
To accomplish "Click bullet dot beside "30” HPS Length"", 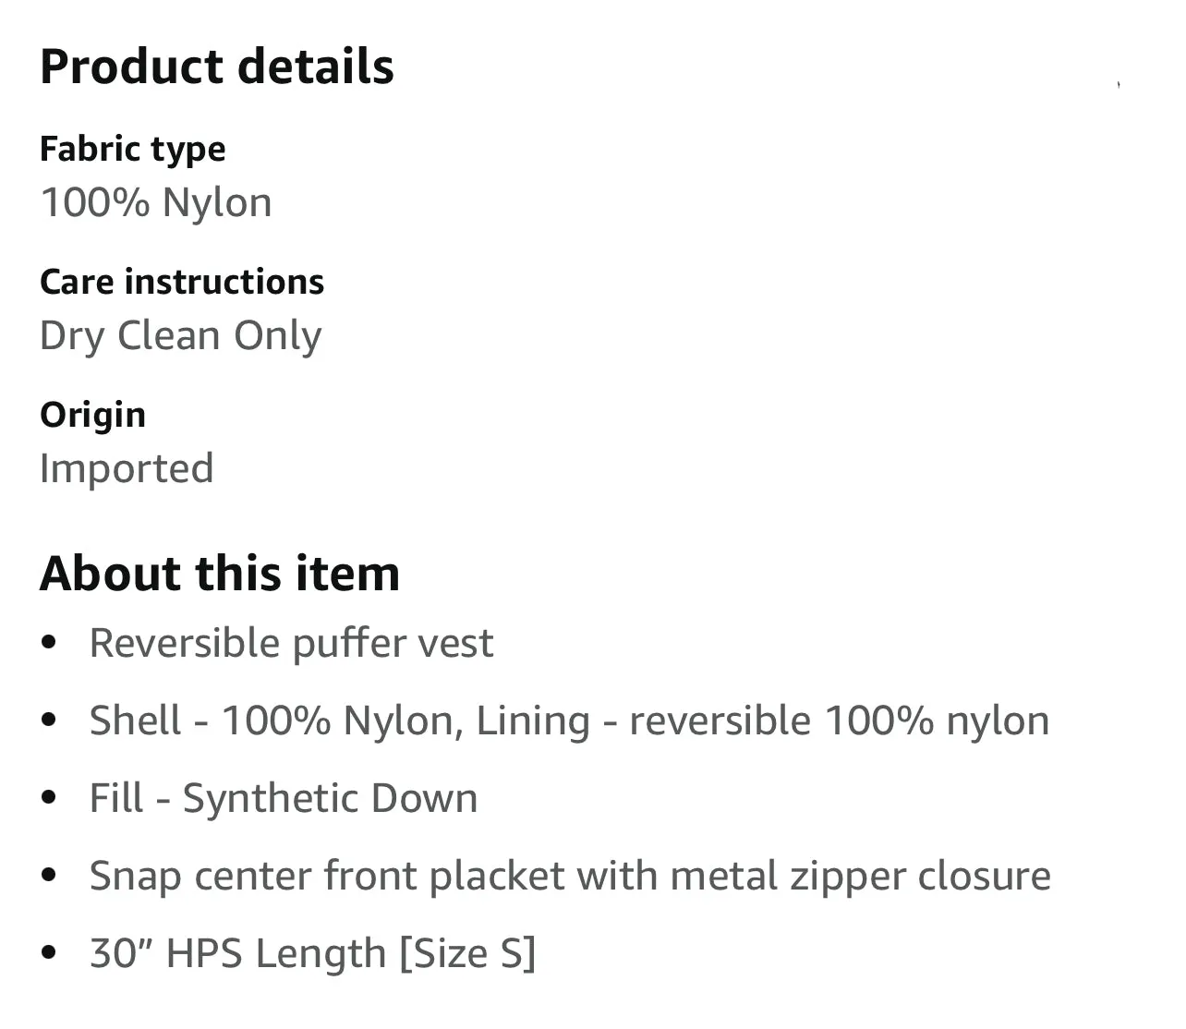I will 50,952.
